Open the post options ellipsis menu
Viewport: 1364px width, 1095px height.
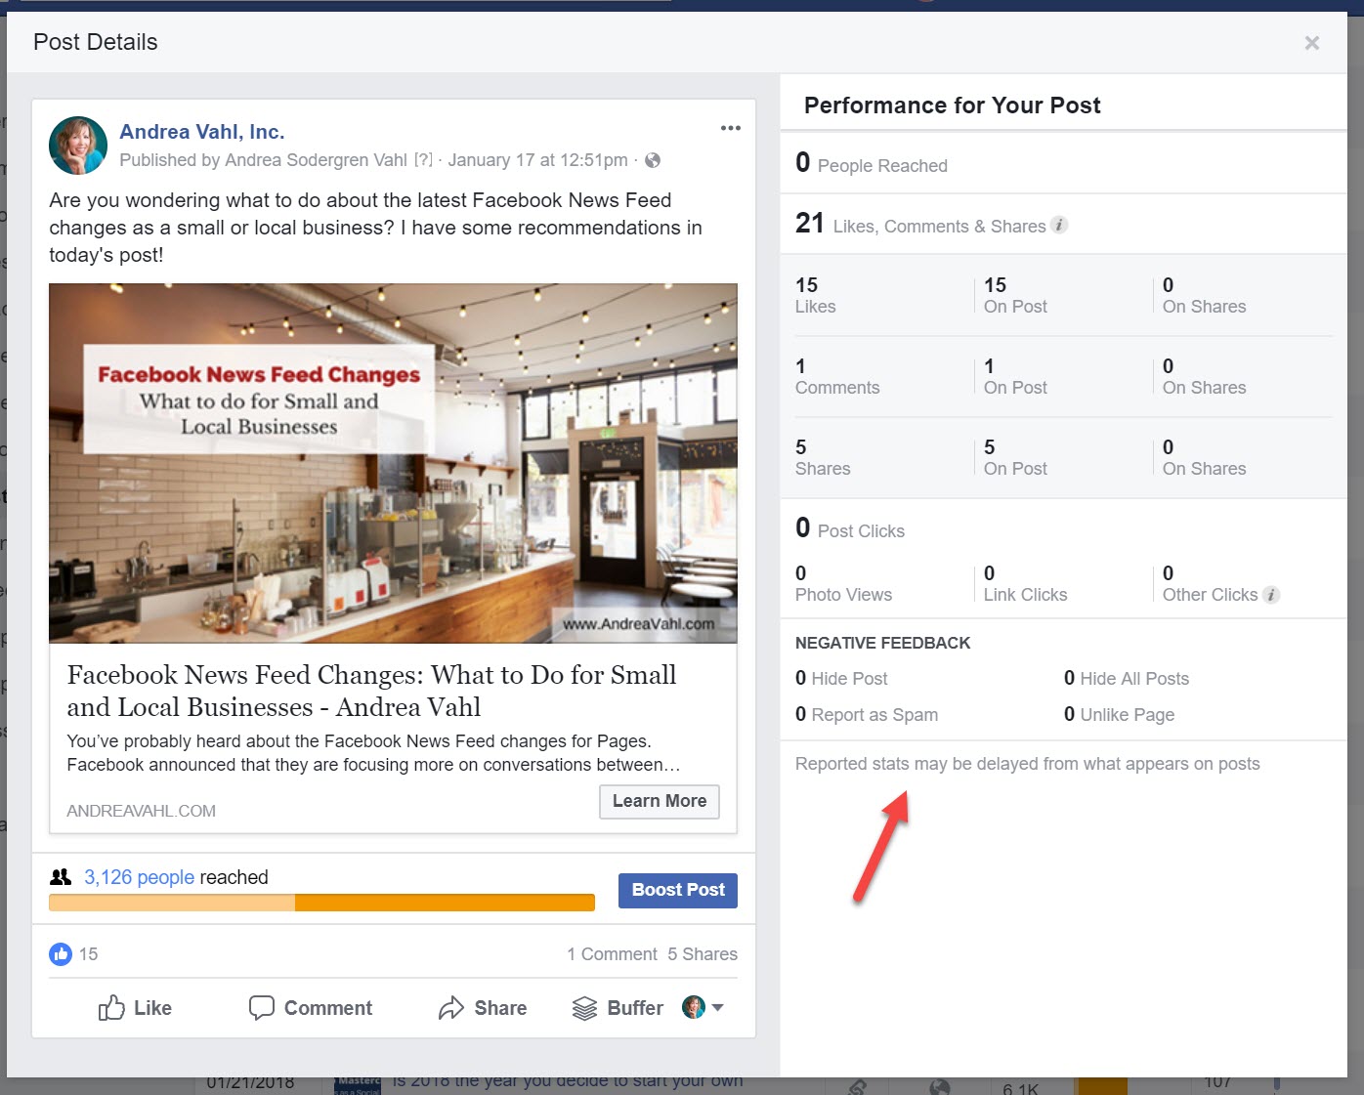(731, 128)
